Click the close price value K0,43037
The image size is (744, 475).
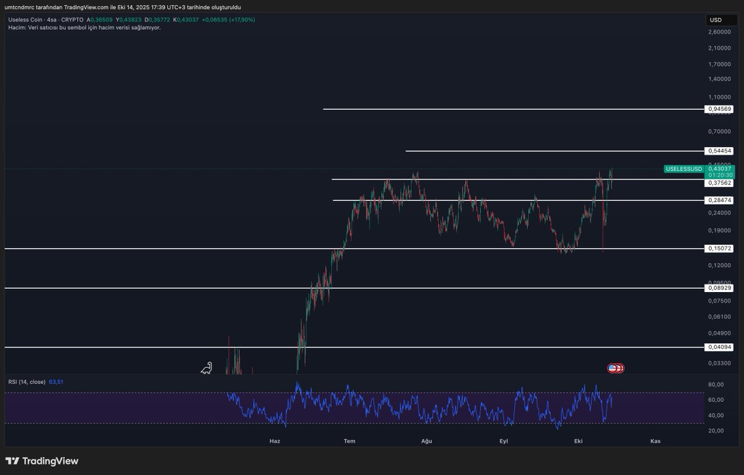point(186,20)
